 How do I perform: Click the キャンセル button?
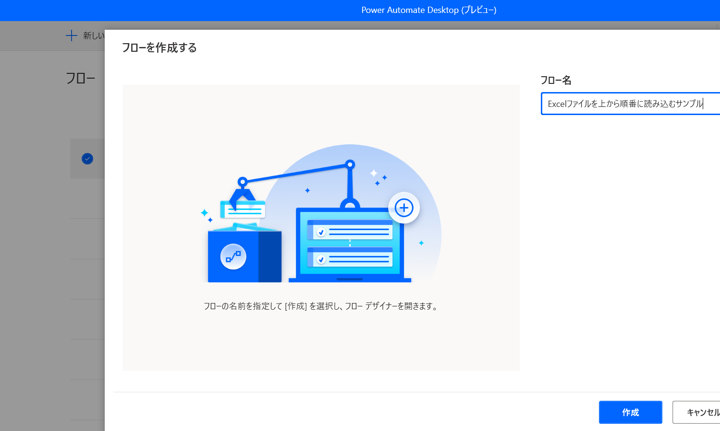pos(697,412)
